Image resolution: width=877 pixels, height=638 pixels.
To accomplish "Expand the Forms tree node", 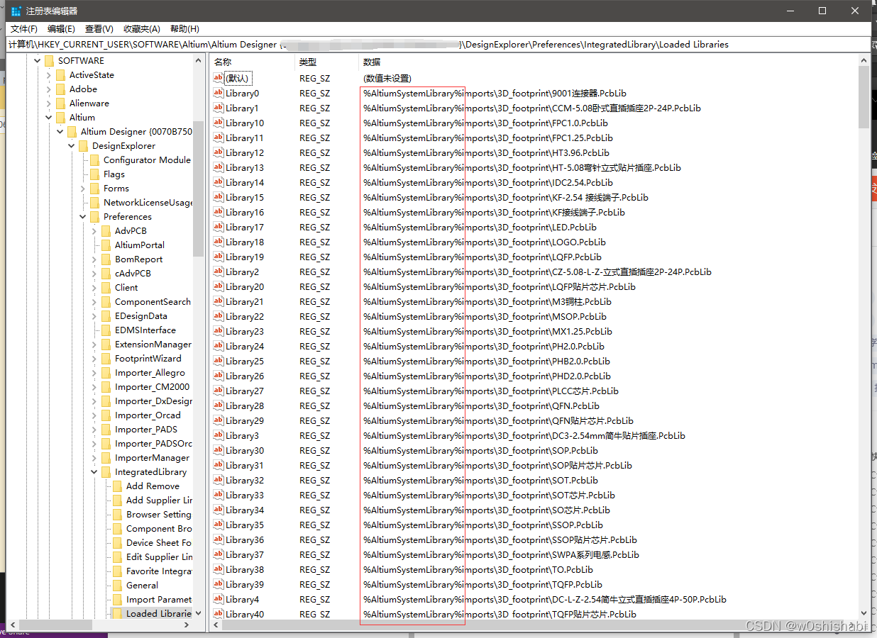I will (83, 188).
